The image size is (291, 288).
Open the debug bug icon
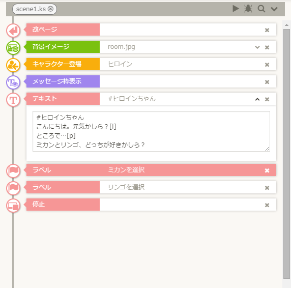[248, 9]
